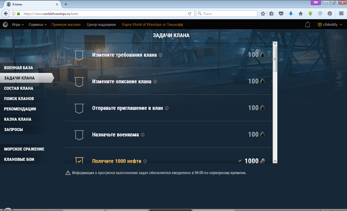Open Казна клана in sidebar
347x211 pixels.
click(18, 119)
